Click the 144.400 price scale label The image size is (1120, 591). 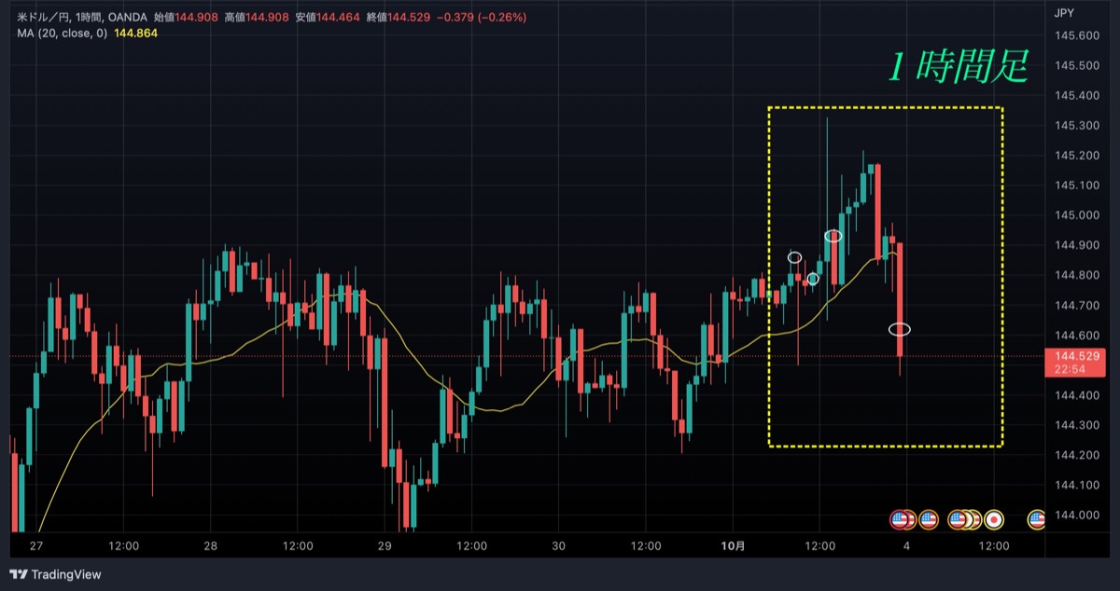click(x=1075, y=395)
